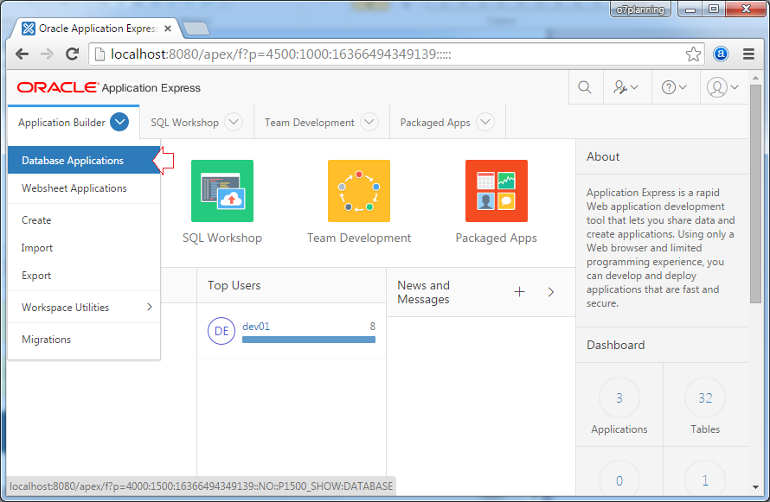Screen dimensions: 770x502
Task: Close the Oracle Application Express tab
Action: point(168,29)
